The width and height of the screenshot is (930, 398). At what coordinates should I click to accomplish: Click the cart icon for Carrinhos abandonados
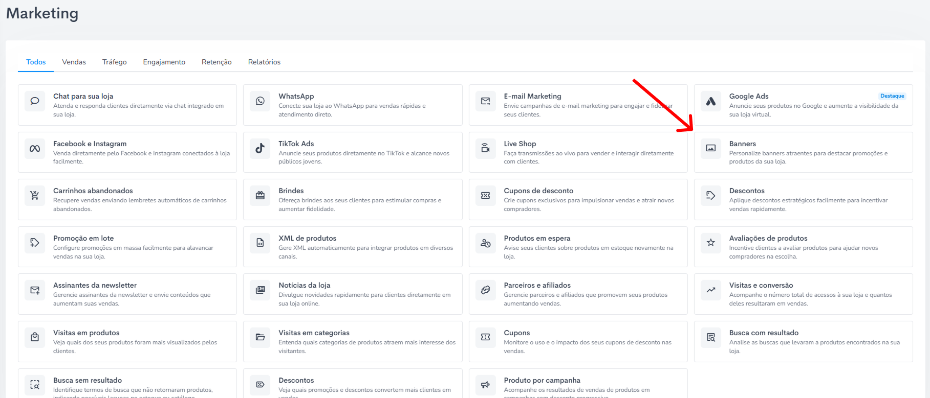click(35, 195)
